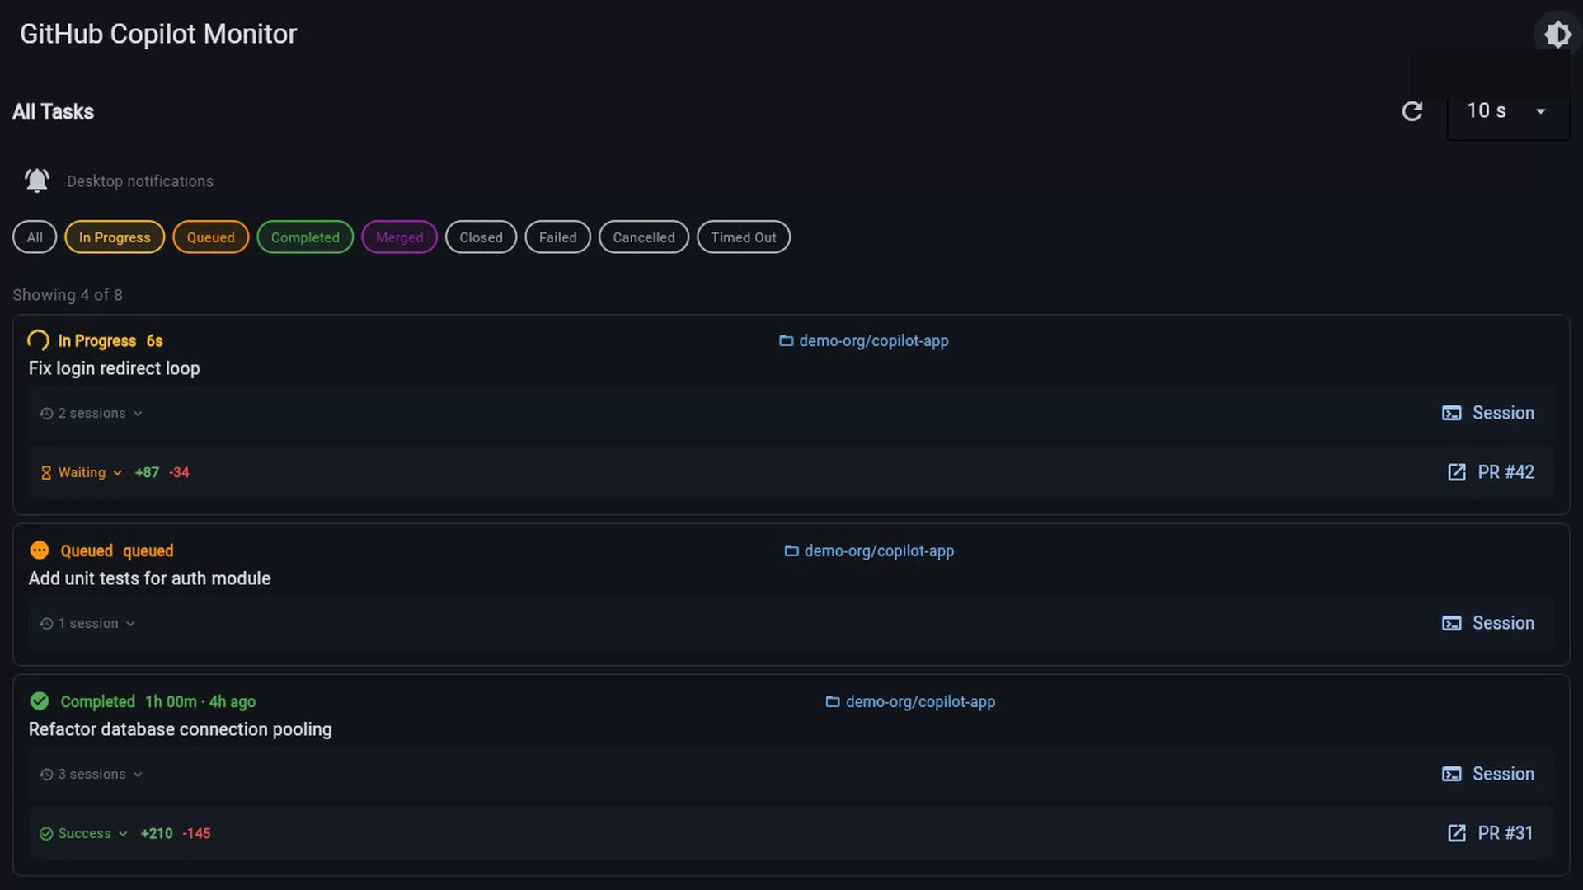This screenshot has width=1583, height=890.
Task: Open Session for Add unit tests task
Action: click(x=1487, y=623)
